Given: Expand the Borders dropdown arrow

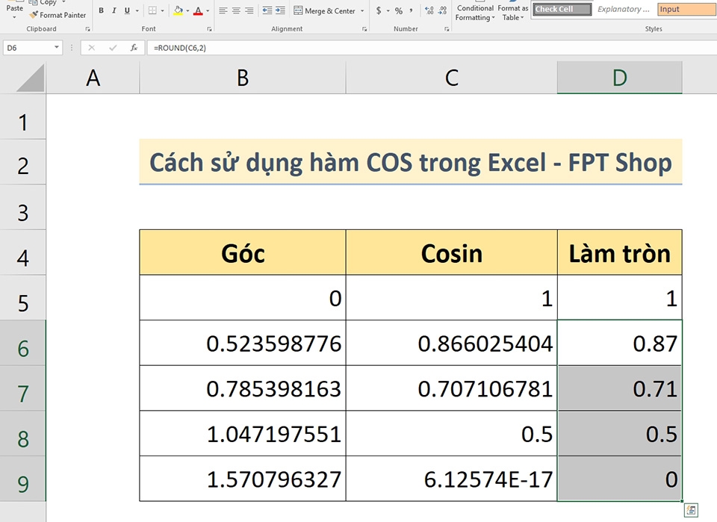Looking at the screenshot, I should pos(162,11).
